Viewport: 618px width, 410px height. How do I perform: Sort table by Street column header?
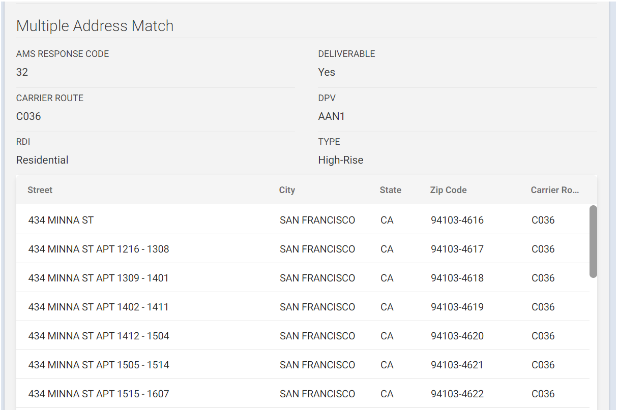[x=40, y=190]
